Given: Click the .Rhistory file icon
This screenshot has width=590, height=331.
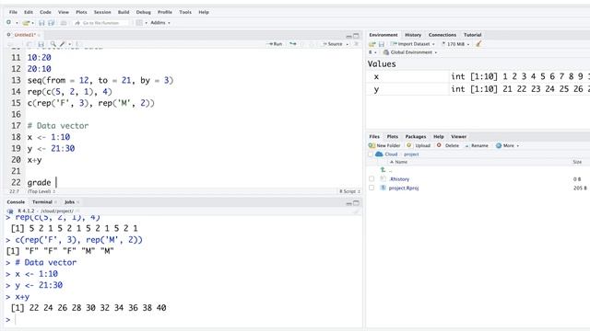Looking at the screenshot, I should (x=383, y=179).
